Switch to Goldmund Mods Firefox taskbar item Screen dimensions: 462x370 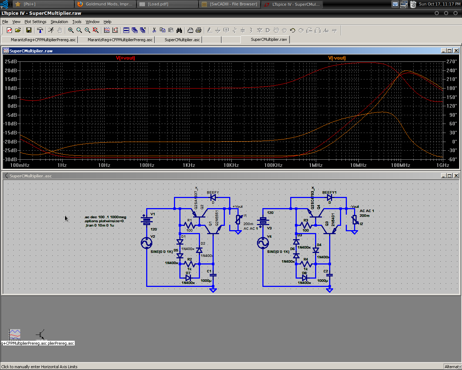(105, 4)
